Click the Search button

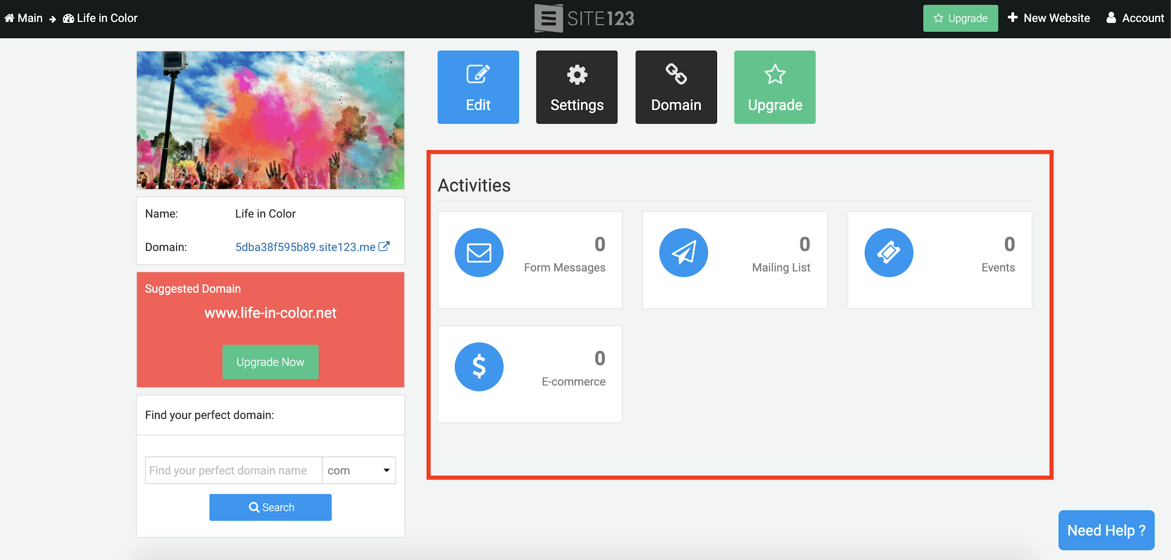(x=270, y=507)
